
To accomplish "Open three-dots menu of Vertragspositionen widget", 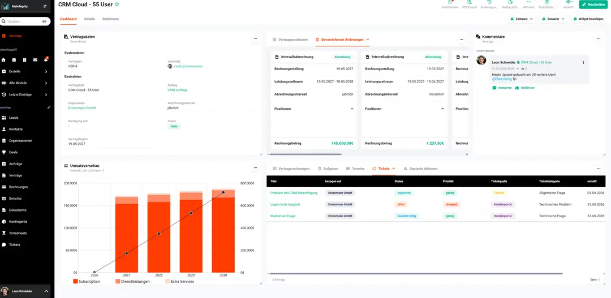I will point(462,40).
